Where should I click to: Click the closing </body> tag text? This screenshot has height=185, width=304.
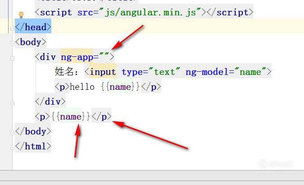point(33,131)
